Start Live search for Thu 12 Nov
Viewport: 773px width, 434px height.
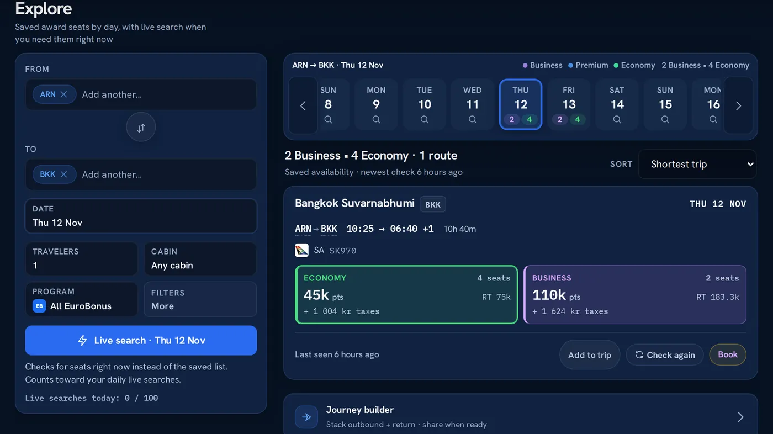tap(141, 340)
